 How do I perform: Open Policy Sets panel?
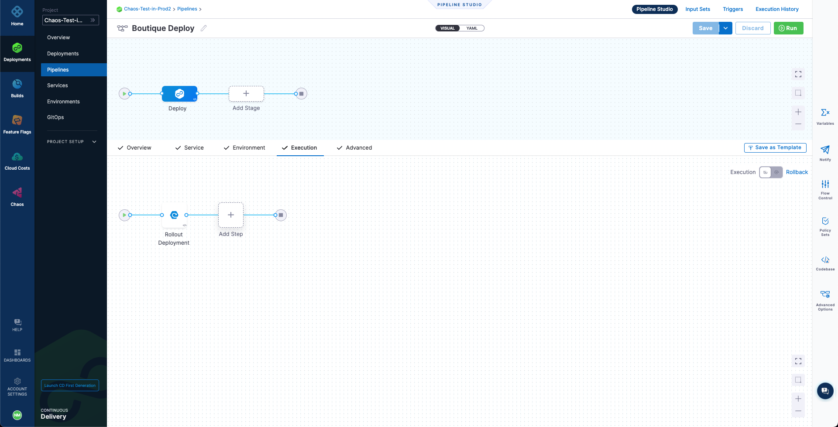(x=825, y=225)
